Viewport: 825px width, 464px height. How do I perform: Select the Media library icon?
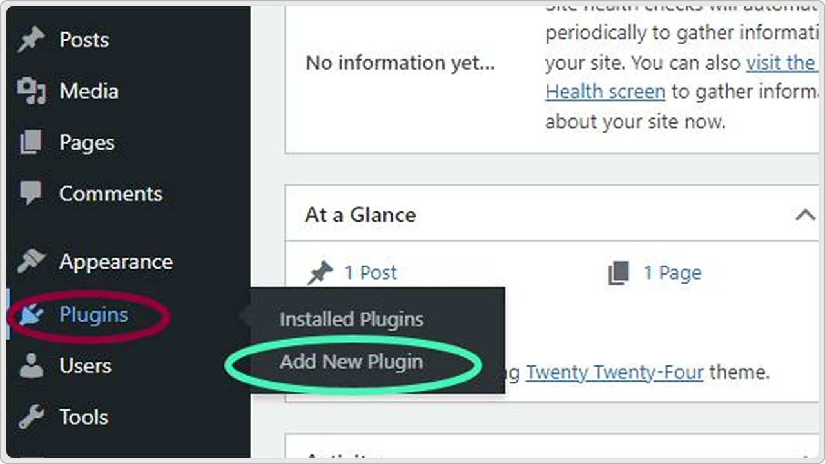point(29,90)
